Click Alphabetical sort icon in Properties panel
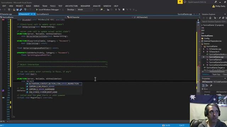Image resolution: width=227 pixels, height=127 pixels. [x=207, y=85]
